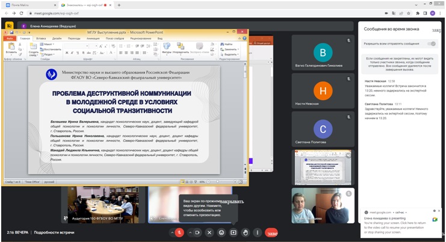Viewport: 446px width, 242px height.
Task: Open the Анимация ribbon tab
Action: click(93, 39)
